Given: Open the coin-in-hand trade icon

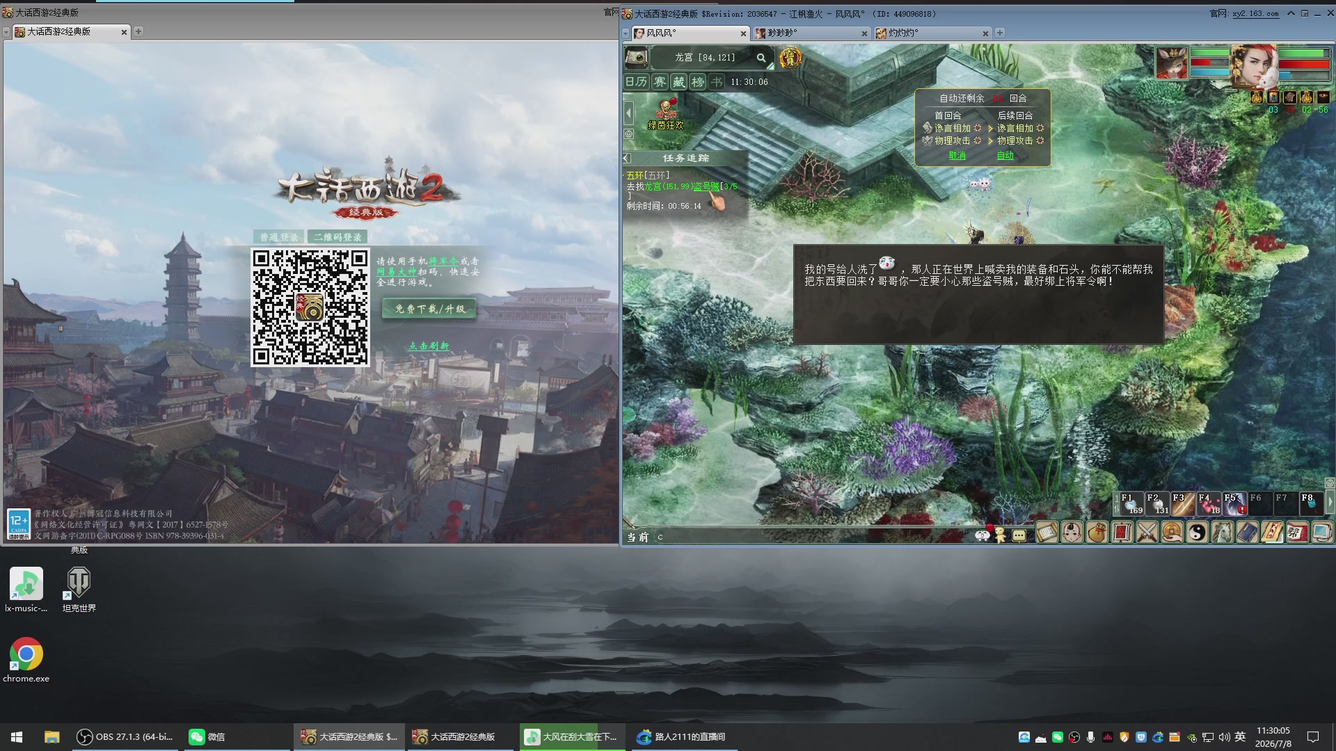Looking at the screenshot, I should coord(1172,533).
